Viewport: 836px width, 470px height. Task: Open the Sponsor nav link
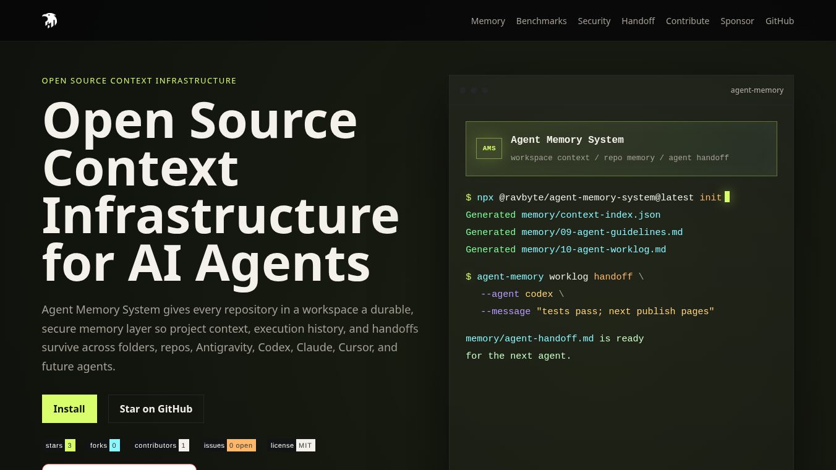(737, 21)
